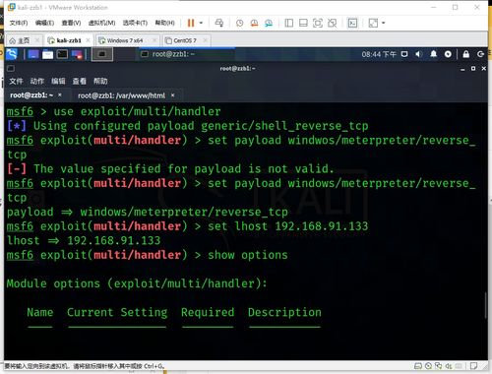Toggle the thumbnail bar view icon
Viewport: 492px width, 374px height.
click(x=303, y=23)
